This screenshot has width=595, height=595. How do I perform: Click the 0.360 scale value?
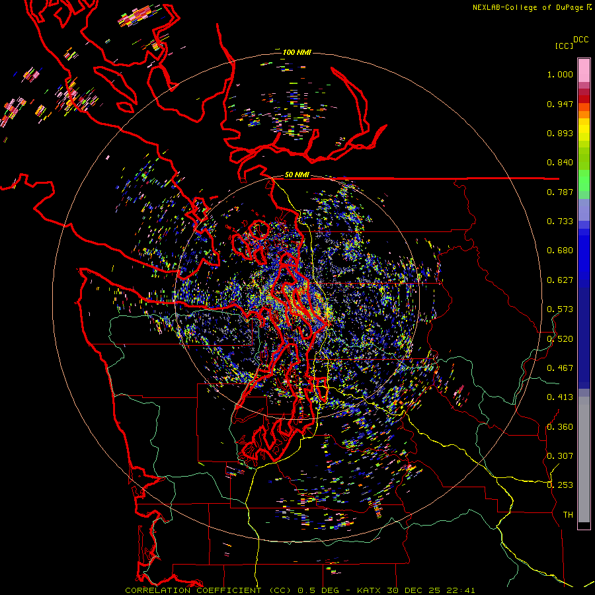pos(560,427)
